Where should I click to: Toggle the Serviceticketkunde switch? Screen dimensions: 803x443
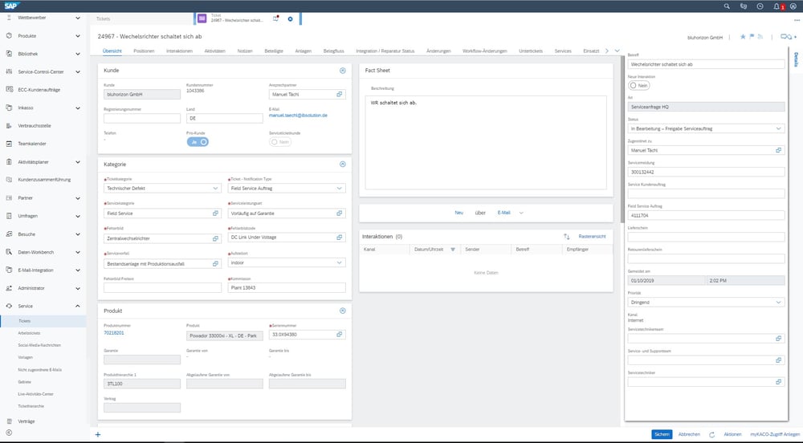[280, 142]
